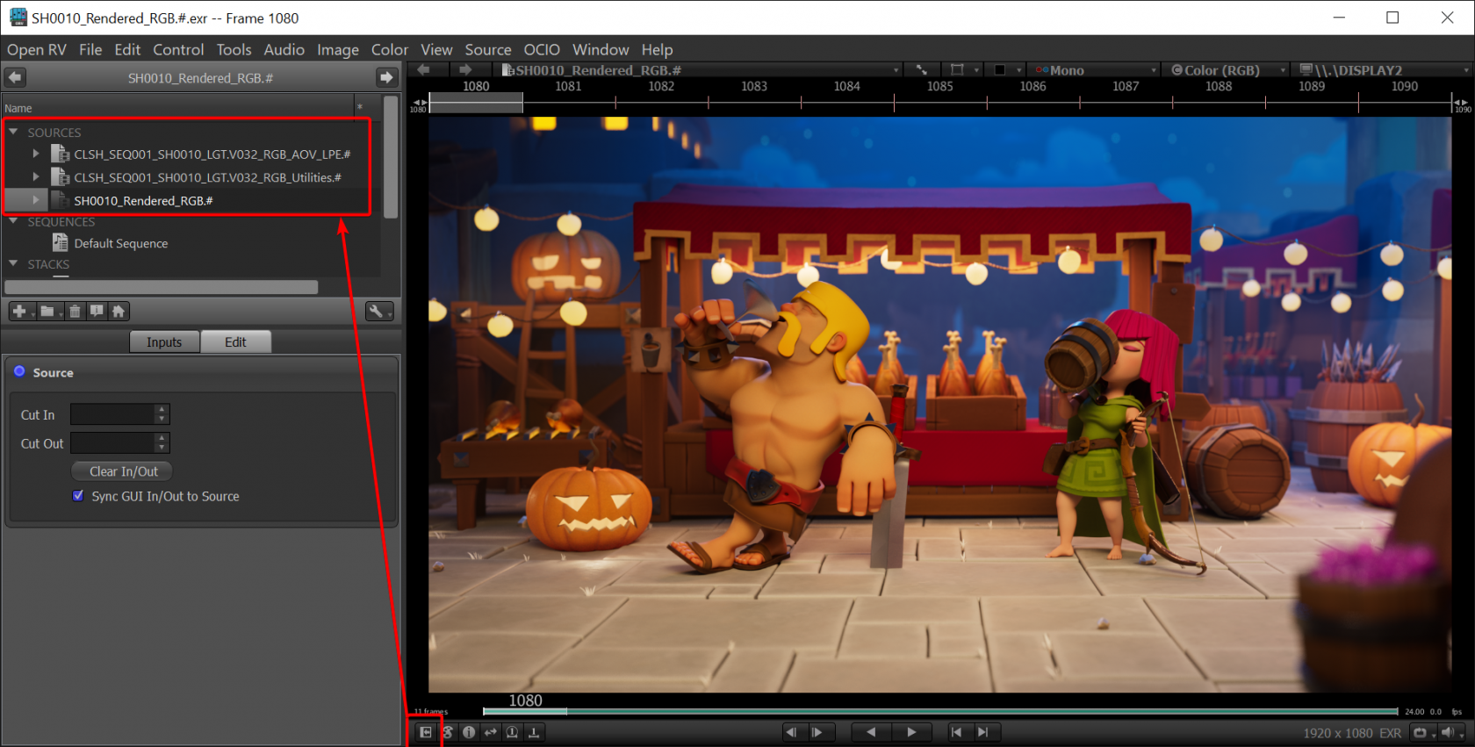This screenshot has width=1475, height=747.
Task: Step back one frame
Action: point(792,732)
